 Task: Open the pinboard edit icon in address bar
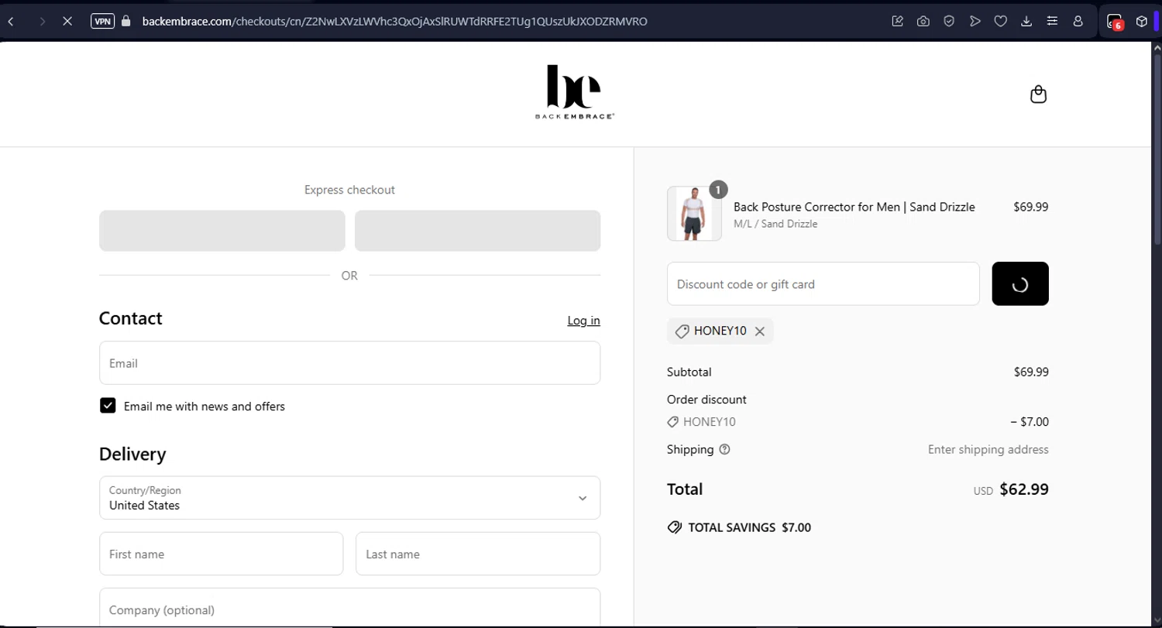coord(898,22)
